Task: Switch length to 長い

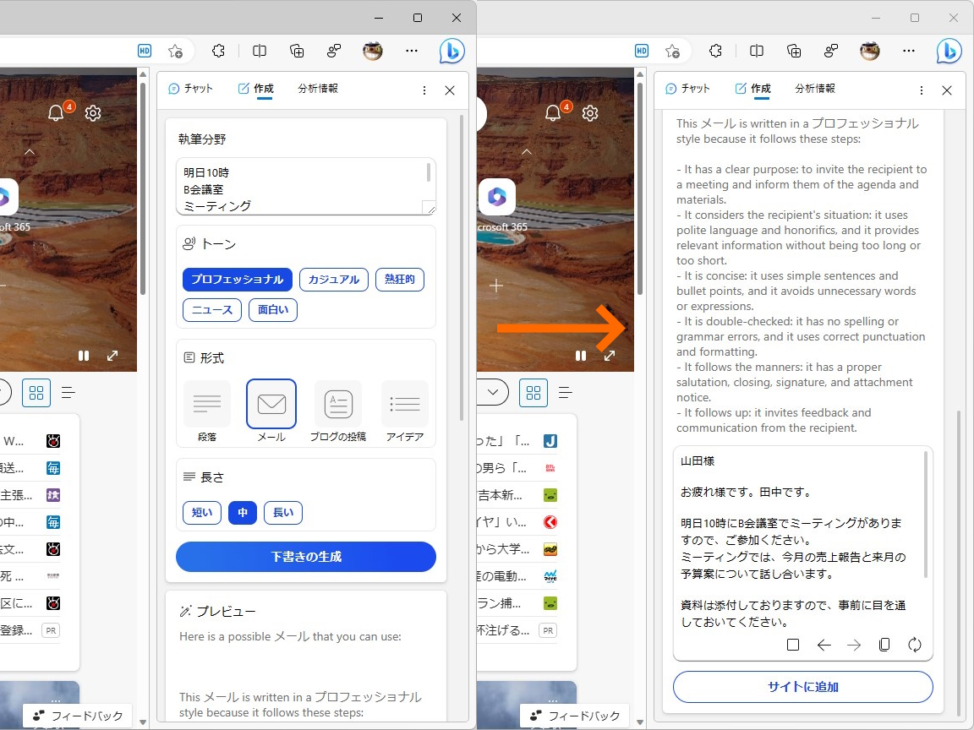Action: (282, 512)
